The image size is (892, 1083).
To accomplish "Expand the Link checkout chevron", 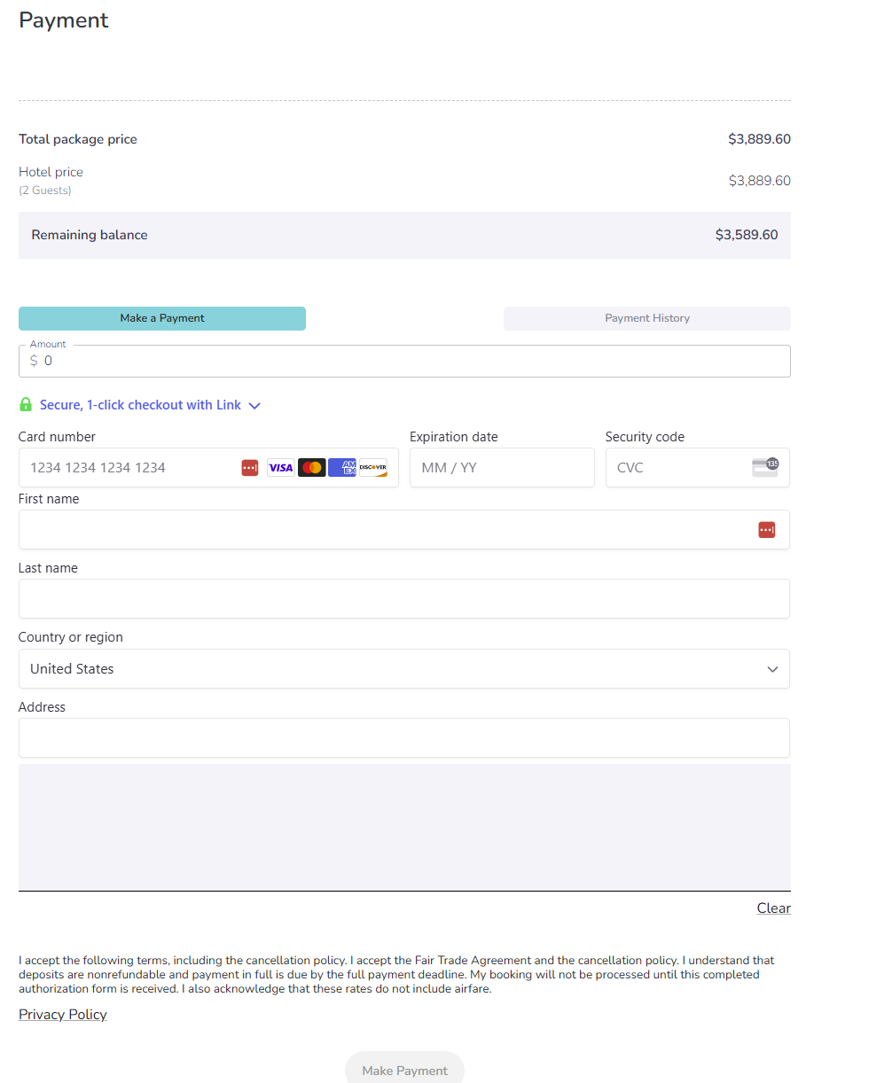I will point(255,405).
